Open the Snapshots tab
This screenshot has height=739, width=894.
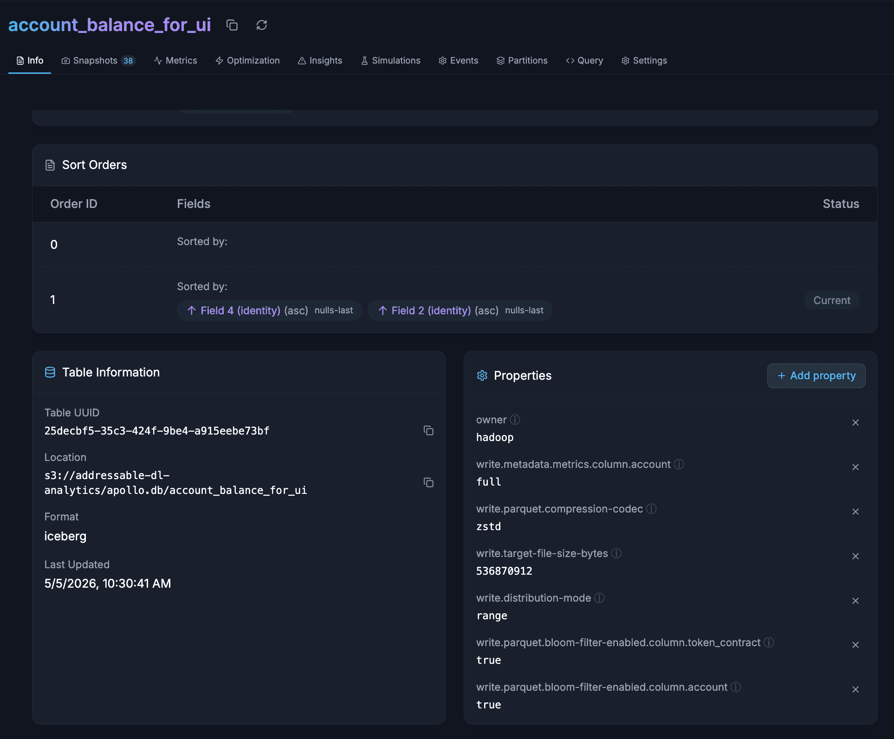pos(98,61)
